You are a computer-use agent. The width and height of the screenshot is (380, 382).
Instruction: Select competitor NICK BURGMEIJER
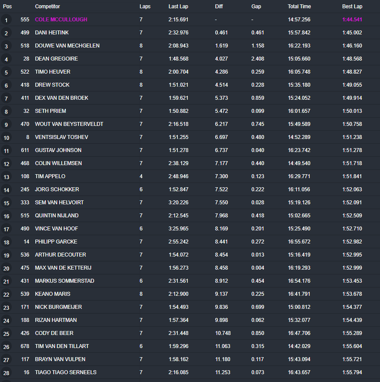coord(58,307)
